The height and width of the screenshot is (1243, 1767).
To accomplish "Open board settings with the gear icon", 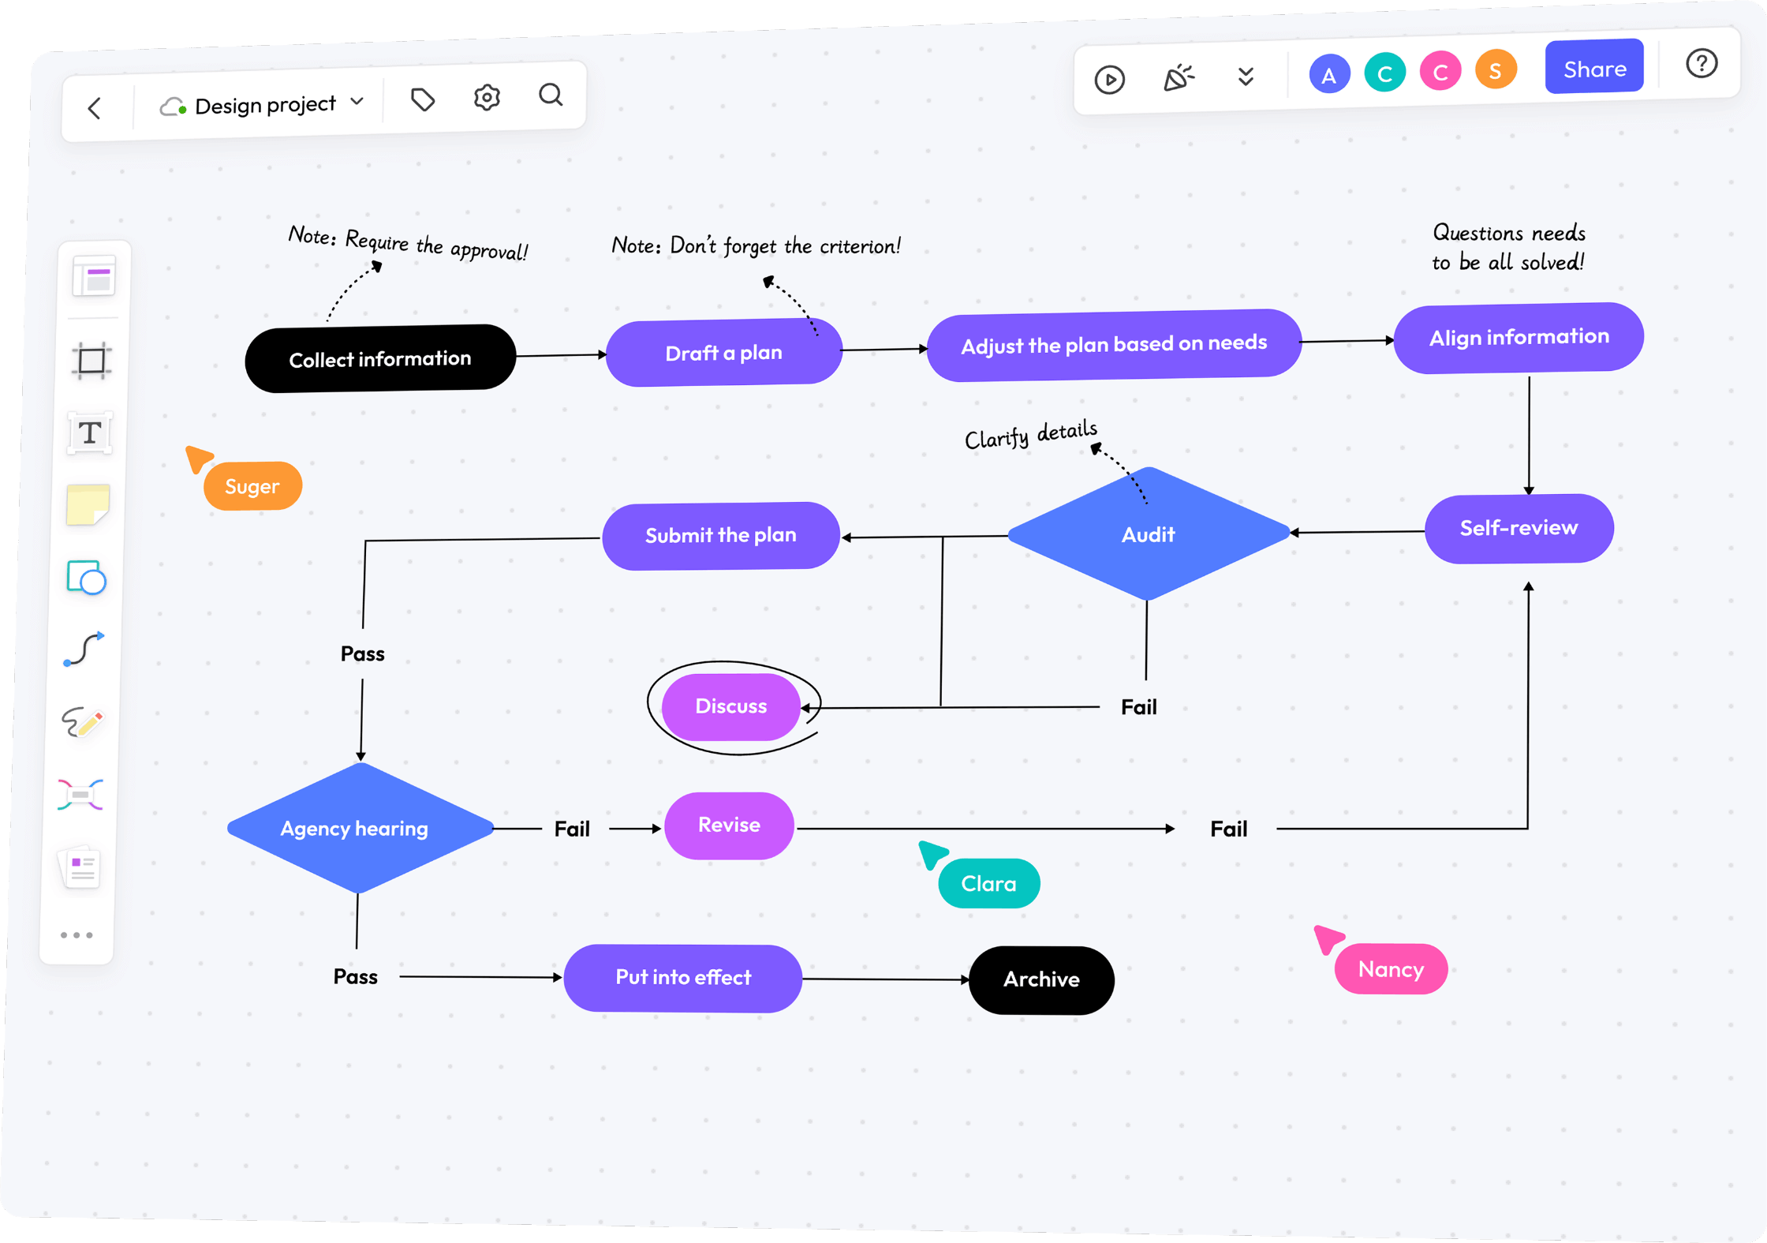I will [486, 97].
